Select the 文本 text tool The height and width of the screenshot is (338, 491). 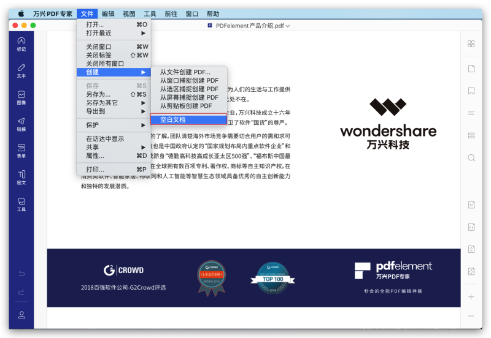point(21,71)
